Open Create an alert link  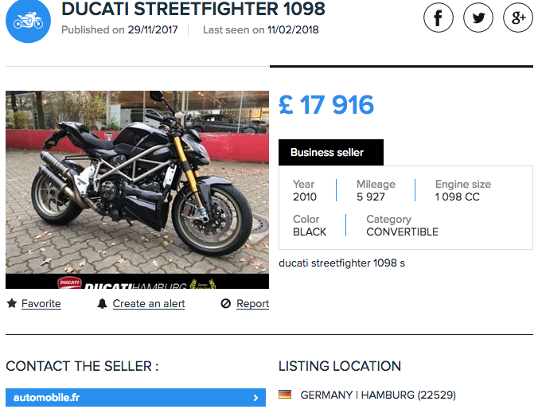point(149,303)
